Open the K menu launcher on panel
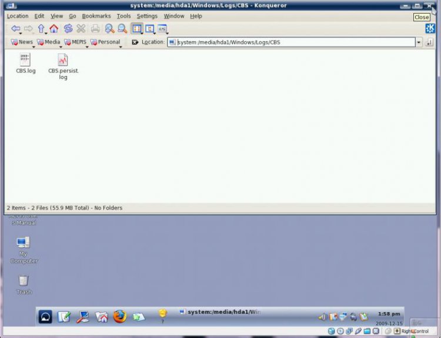Screen dimensions: 441x338 point(45,317)
